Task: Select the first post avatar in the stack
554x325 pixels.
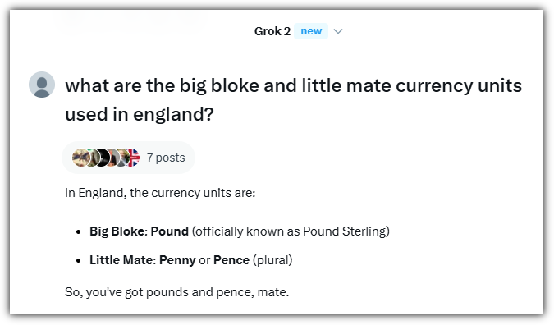Action: pos(80,158)
